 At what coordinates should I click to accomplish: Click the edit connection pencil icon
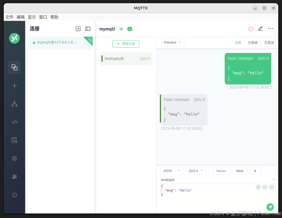click(260, 29)
